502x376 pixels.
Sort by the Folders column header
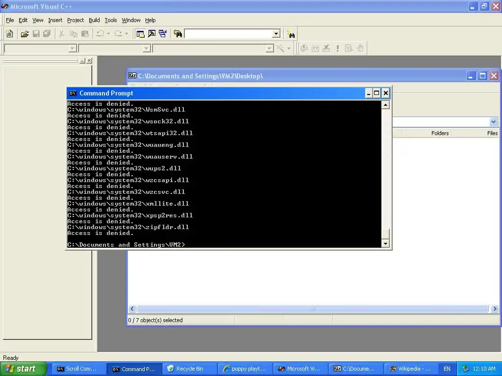tap(427, 133)
